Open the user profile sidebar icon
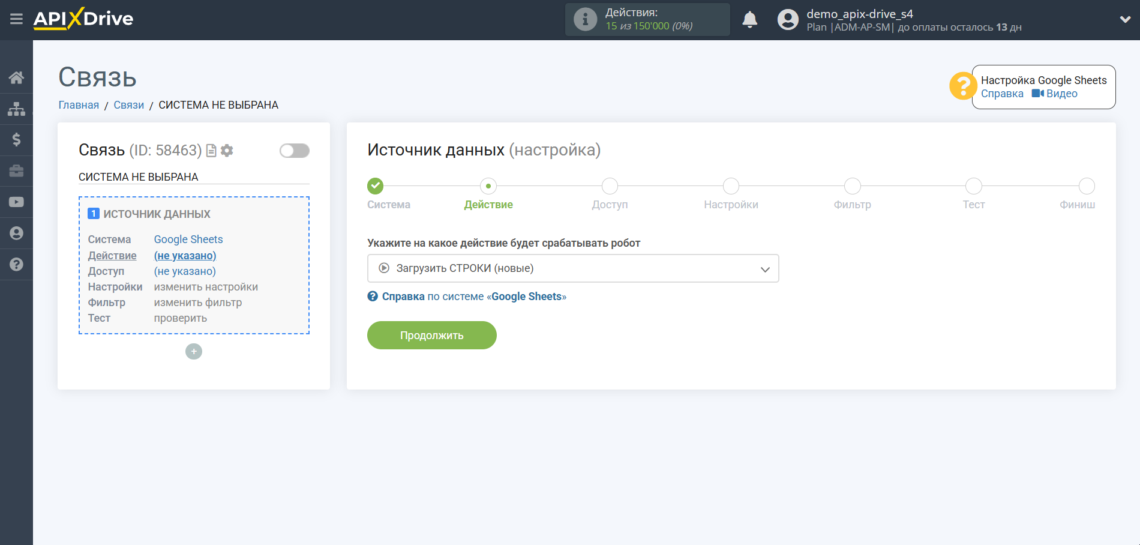The image size is (1140, 545). pos(16,233)
